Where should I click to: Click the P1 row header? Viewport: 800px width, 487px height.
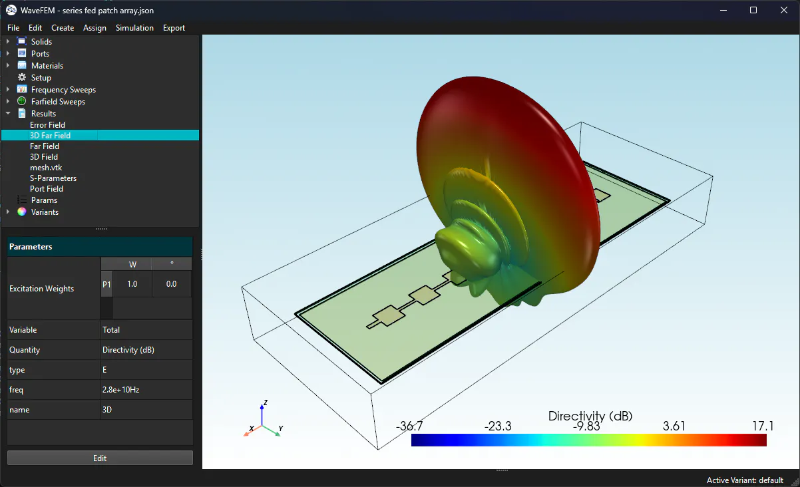(106, 283)
